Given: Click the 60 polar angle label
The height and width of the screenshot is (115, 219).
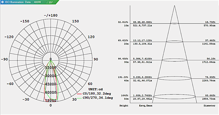Looking at the screenshot, I should point(90,84).
